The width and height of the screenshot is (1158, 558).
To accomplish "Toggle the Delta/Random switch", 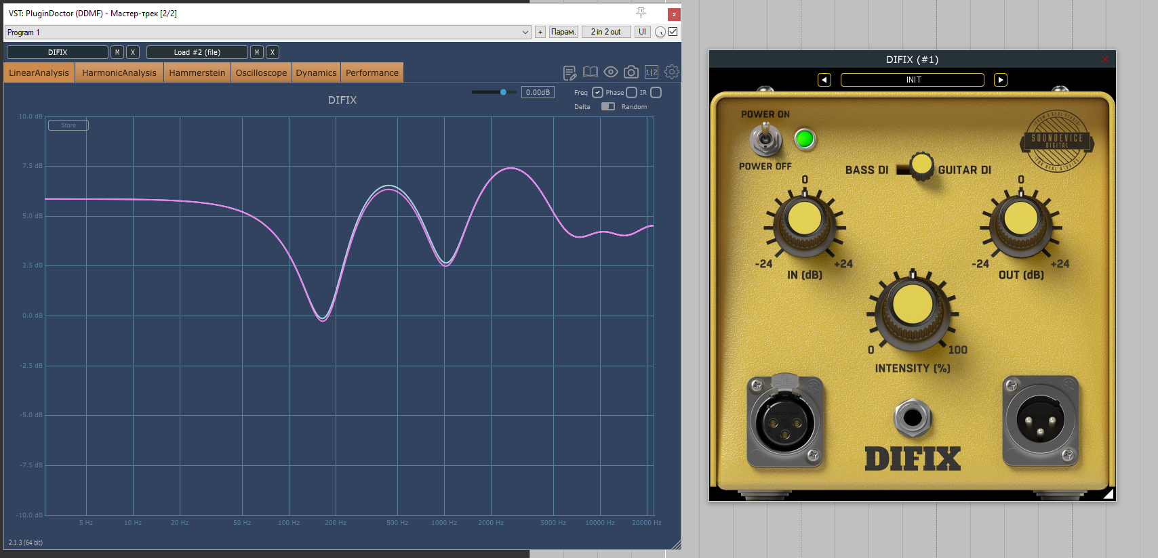I will coord(608,106).
